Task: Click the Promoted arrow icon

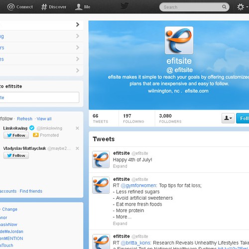Action: 35,135
